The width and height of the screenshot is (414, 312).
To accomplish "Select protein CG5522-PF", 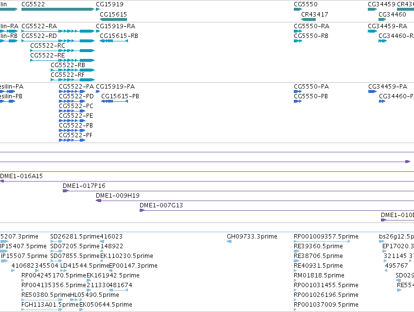I will [72, 140].
